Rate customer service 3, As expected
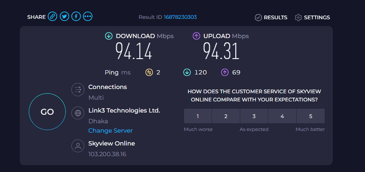Screen dimensions: 365x172 254,116
